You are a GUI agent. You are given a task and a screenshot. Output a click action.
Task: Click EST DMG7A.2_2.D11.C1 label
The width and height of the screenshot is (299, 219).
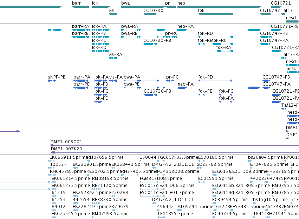click(x=173, y=164)
